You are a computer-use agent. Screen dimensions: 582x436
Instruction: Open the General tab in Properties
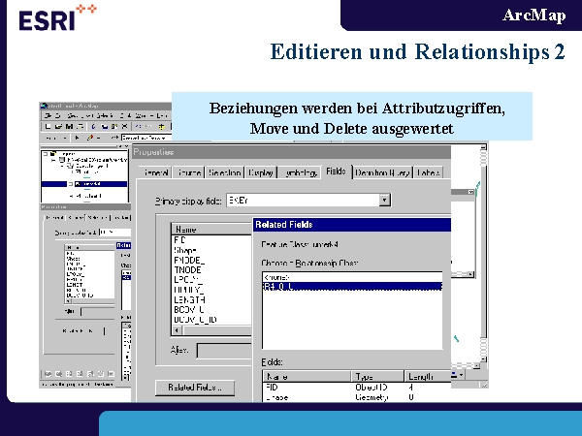(153, 172)
